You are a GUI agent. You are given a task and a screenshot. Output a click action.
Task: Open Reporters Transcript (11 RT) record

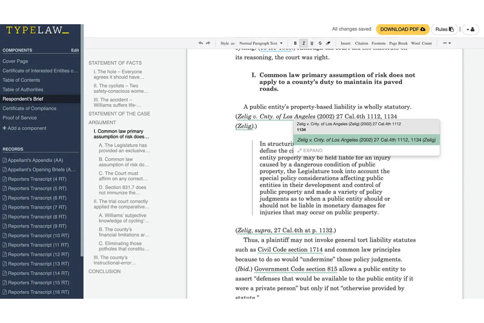coord(36,245)
